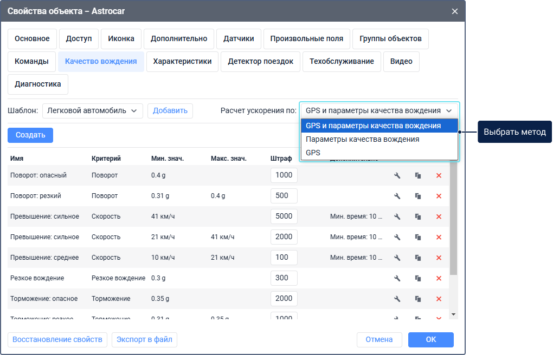
Task: Focus penalty field with value 5000
Action: coord(284,216)
